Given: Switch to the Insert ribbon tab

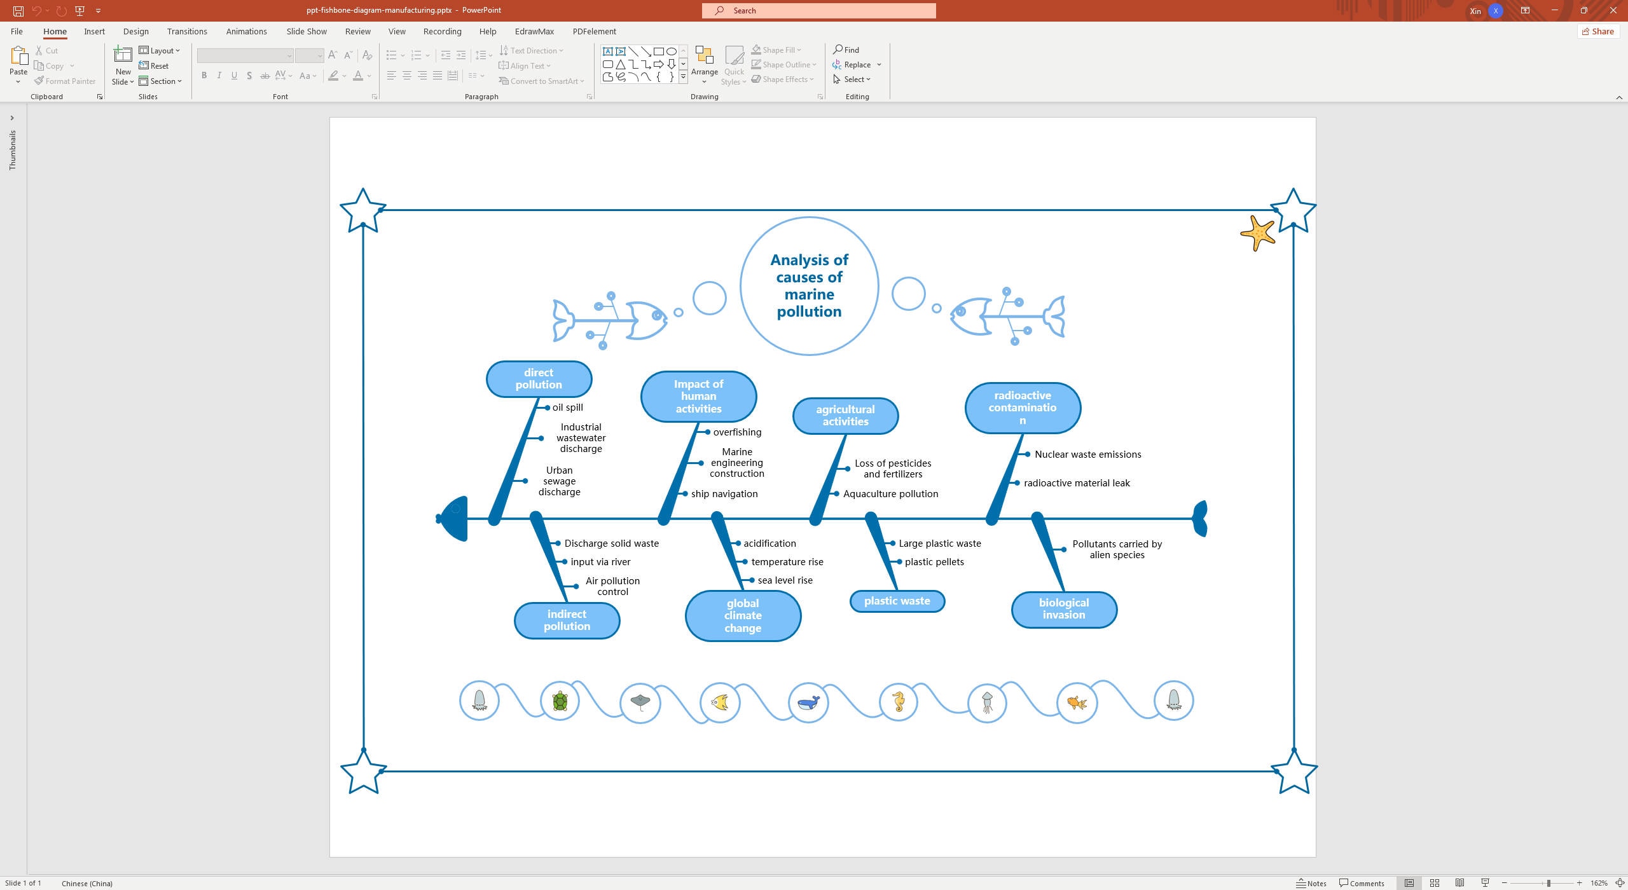Looking at the screenshot, I should coord(94,31).
